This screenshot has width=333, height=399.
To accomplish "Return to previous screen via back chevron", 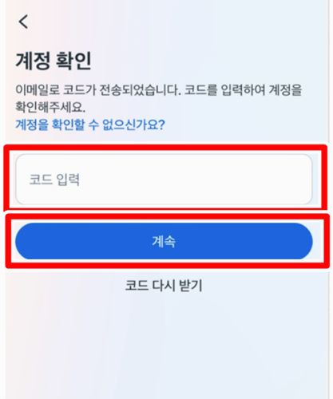I will point(23,22).
